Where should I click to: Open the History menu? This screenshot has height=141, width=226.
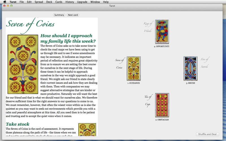pyautogui.click(x=69, y=2)
